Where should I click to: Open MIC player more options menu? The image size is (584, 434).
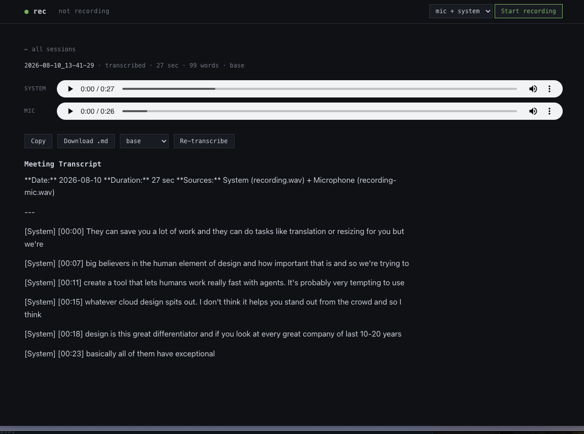click(x=549, y=111)
